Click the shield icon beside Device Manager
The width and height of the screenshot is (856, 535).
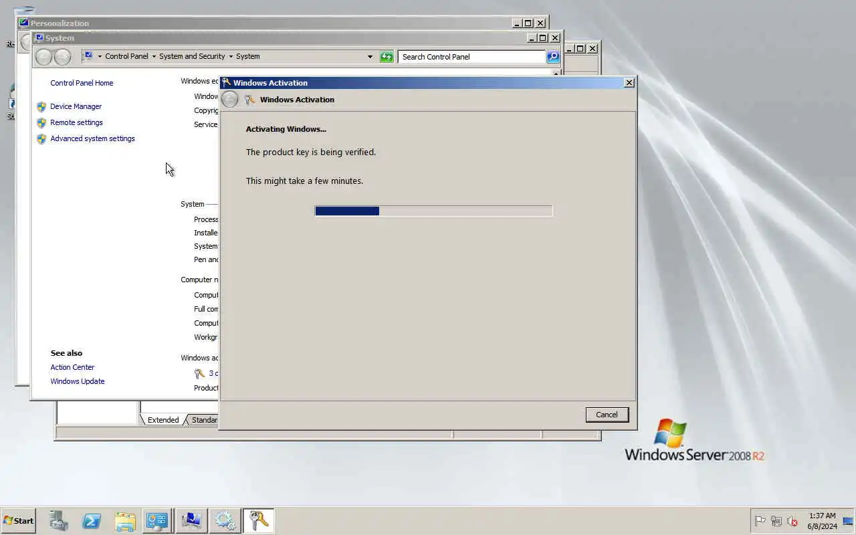tap(41, 106)
